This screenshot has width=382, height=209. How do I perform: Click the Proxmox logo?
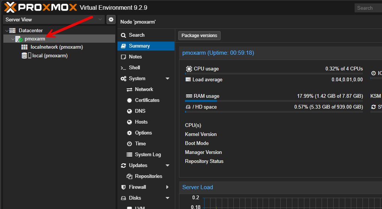[x=41, y=7]
